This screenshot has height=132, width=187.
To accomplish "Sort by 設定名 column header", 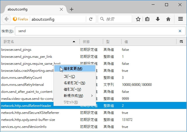I will [40, 42].
